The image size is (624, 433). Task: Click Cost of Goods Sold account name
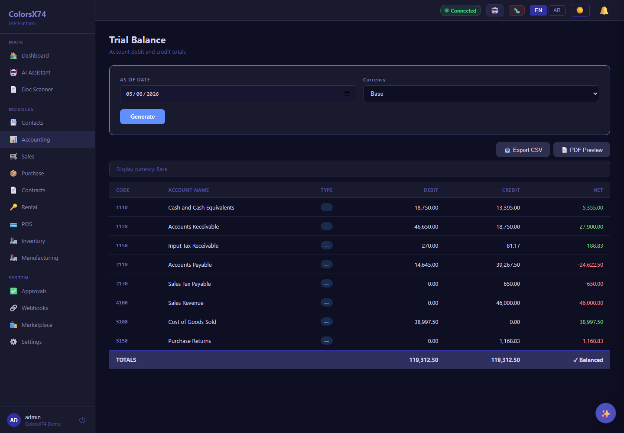pos(192,322)
